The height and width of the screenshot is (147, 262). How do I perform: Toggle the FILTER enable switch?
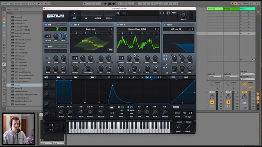pyautogui.click(x=165, y=24)
